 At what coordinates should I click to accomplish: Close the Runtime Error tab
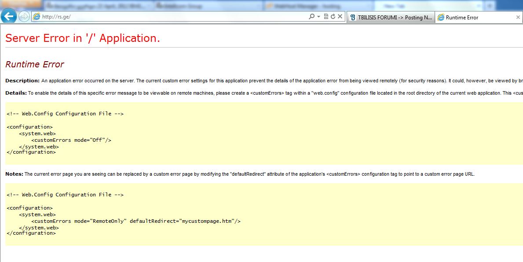pos(518,17)
